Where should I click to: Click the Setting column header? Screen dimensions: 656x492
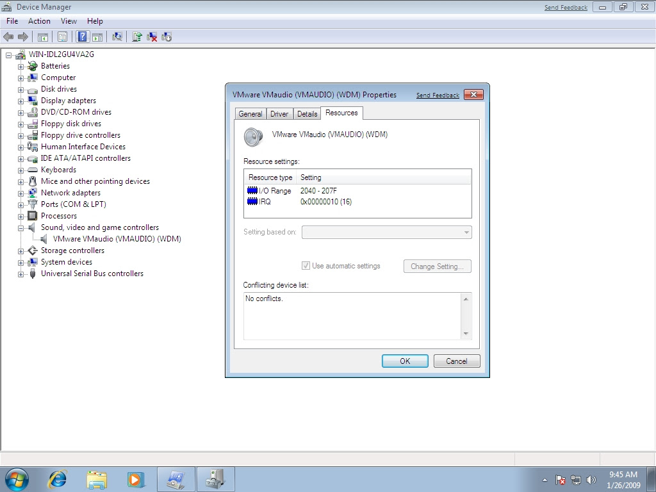(x=384, y=177)
